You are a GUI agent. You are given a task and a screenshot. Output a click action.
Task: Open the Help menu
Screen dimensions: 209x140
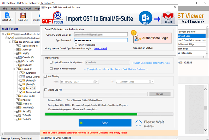[x=37, y=9]
